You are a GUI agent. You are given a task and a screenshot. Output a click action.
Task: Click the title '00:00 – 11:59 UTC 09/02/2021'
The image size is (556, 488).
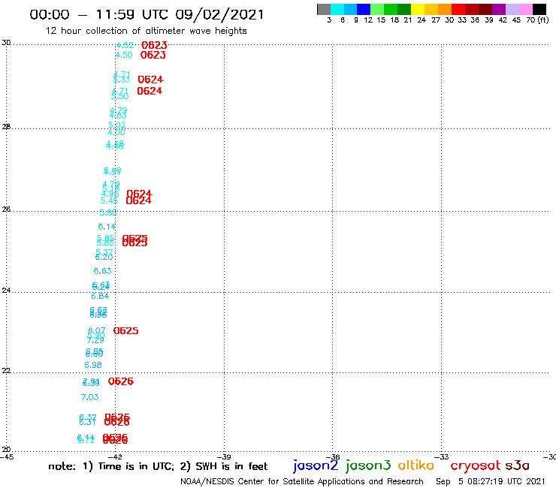147,15
